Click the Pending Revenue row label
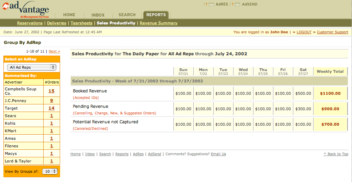 click(90, 106)
